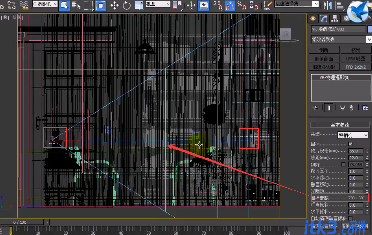The height and width of the screenshot is (235, 372).
Task: Enable the 视野 checkbox
Action: 343,164
